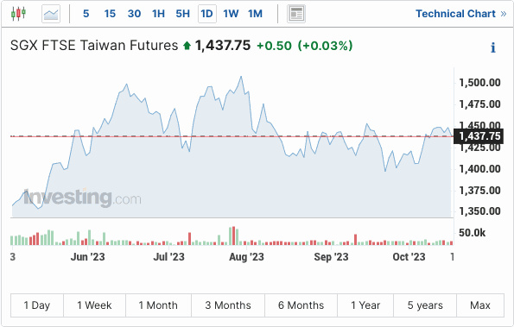514x327 pixels.
Task: Switch to candlestick chart type
Action: (x=18, y=14)
